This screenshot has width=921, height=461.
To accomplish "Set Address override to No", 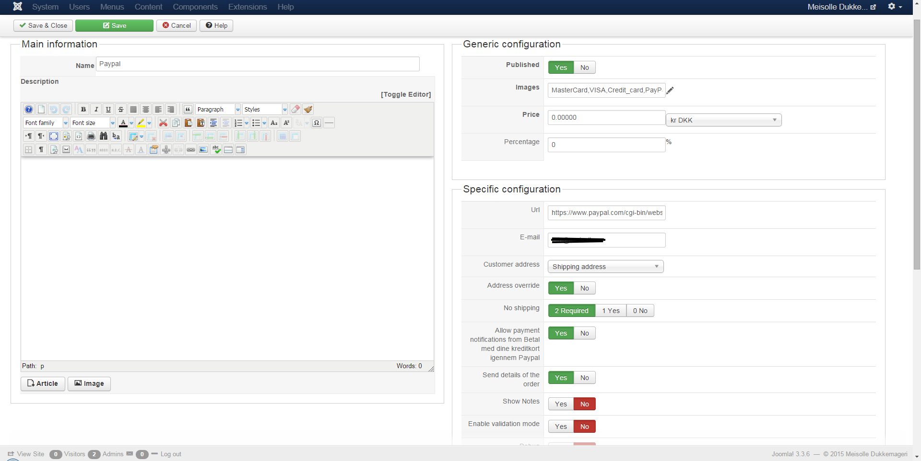I will tap(584, 288).
